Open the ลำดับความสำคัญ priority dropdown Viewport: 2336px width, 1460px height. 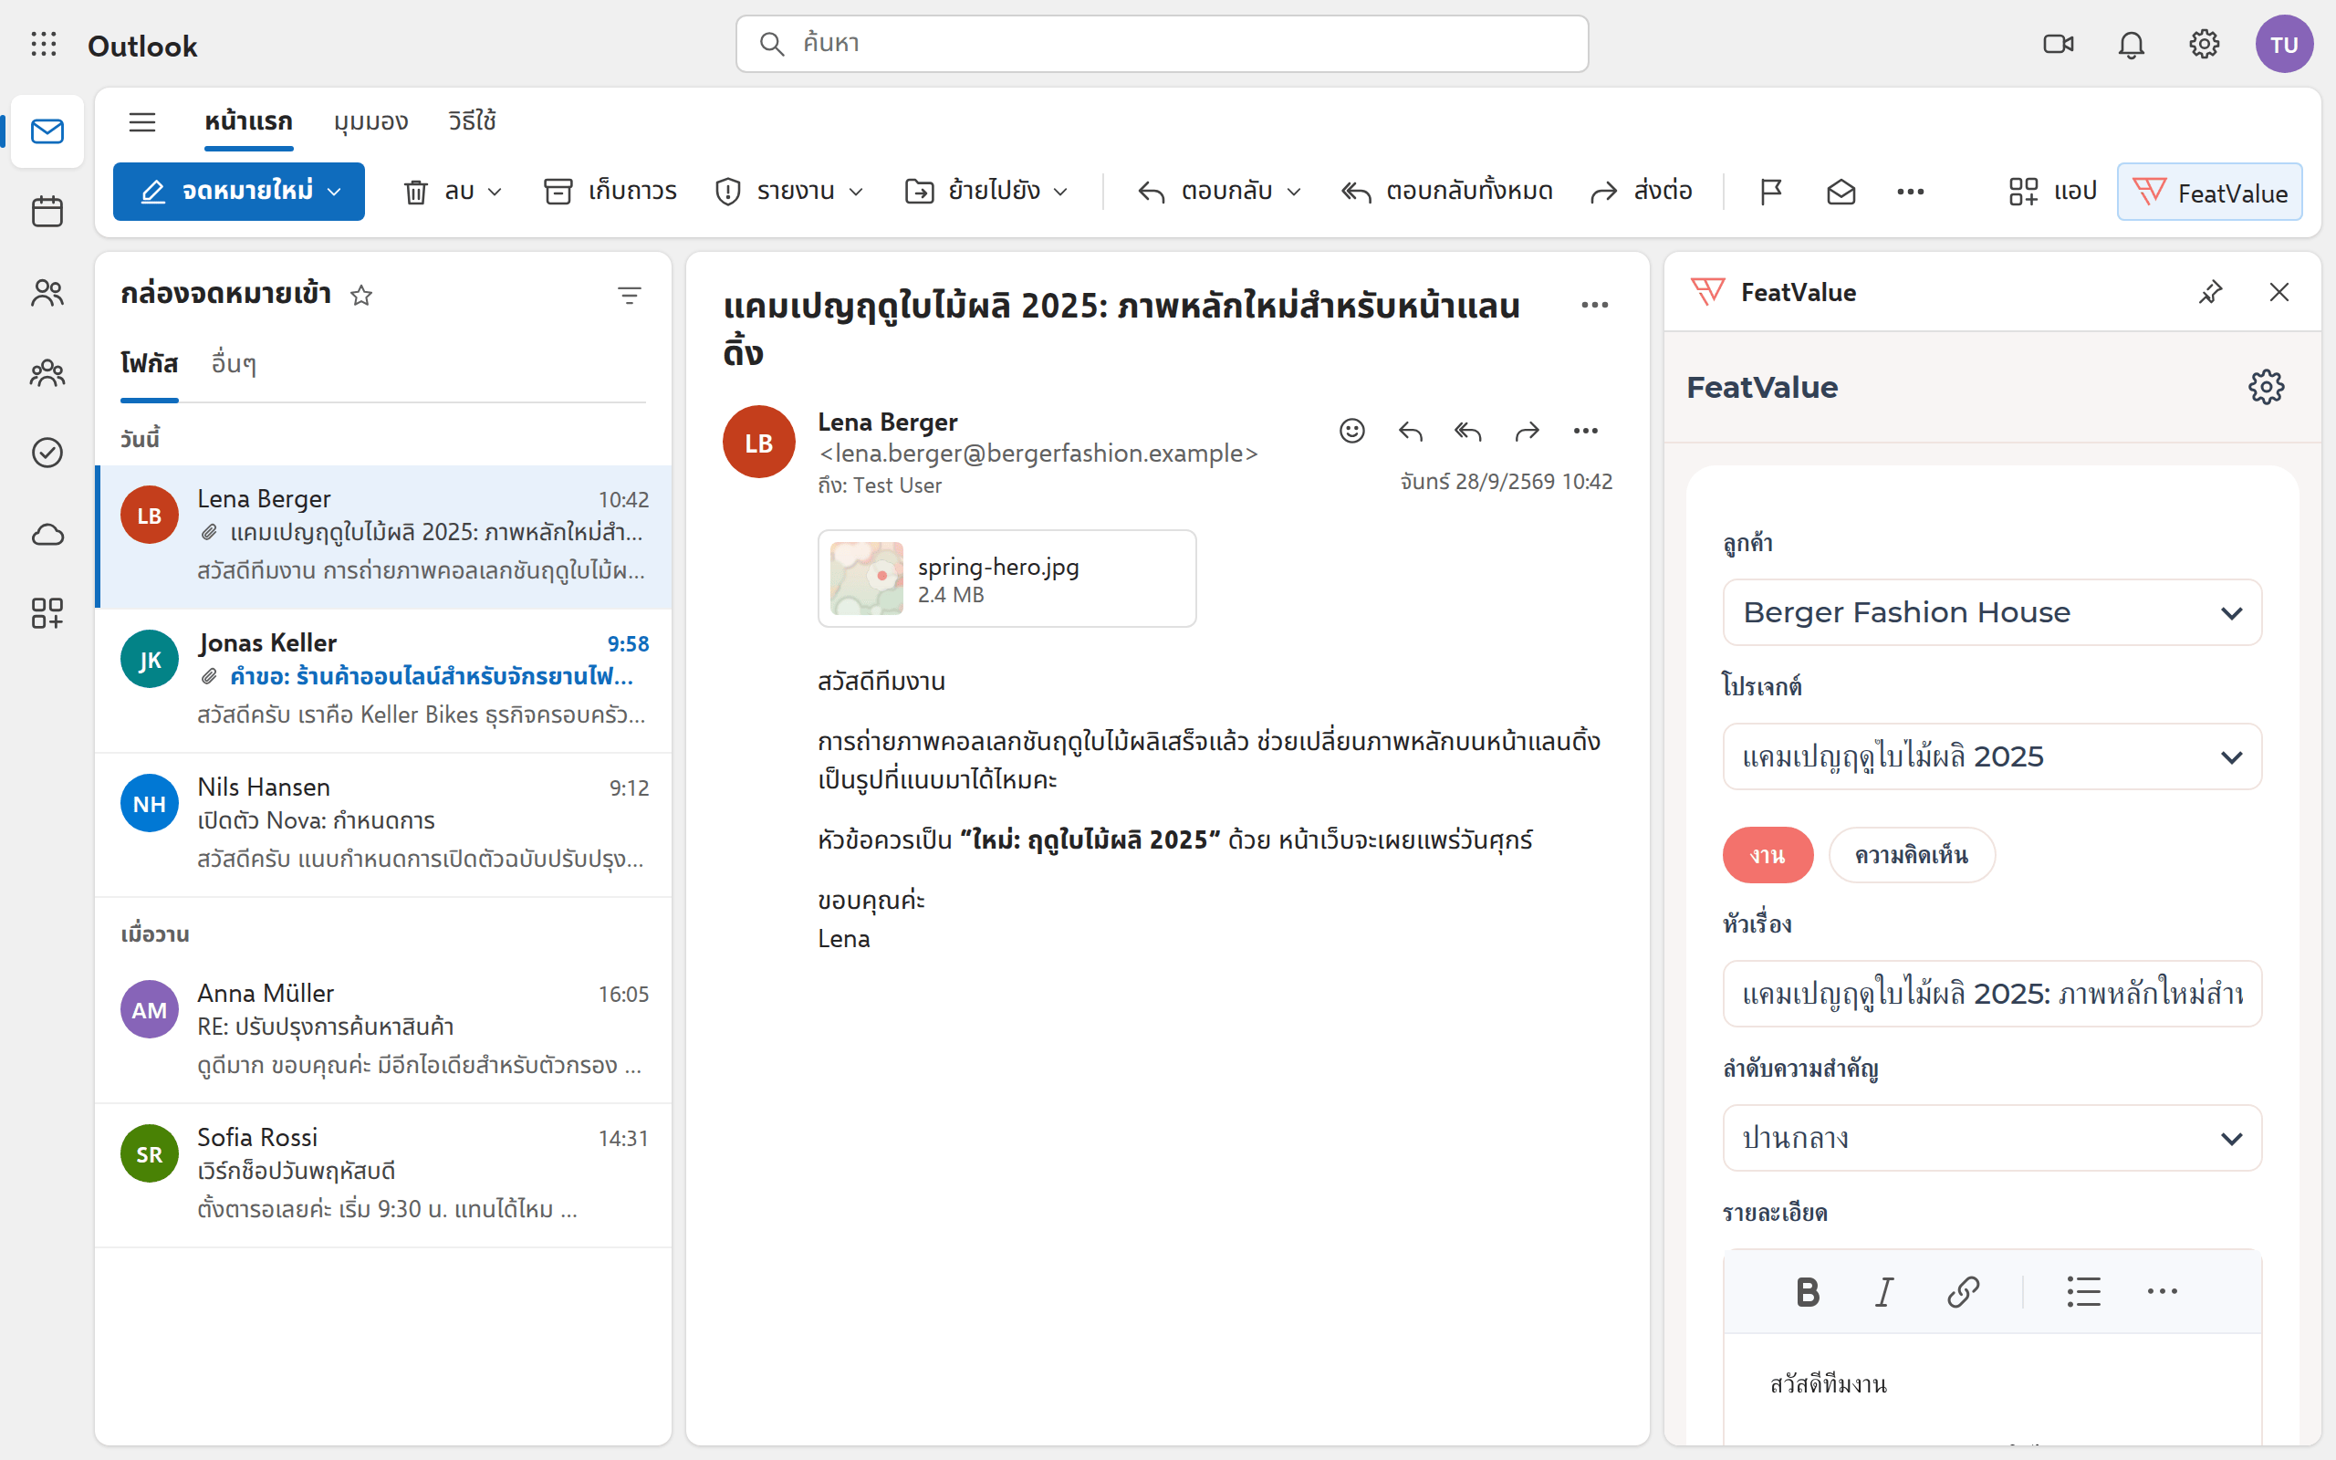(1991, 1138)
